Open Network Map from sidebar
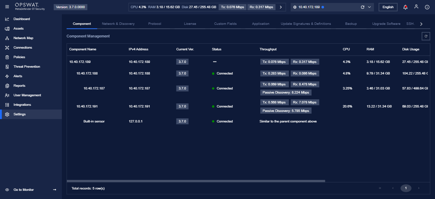435x199 pixels. 23,38
